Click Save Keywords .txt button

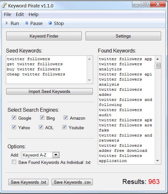coord(28,182)
